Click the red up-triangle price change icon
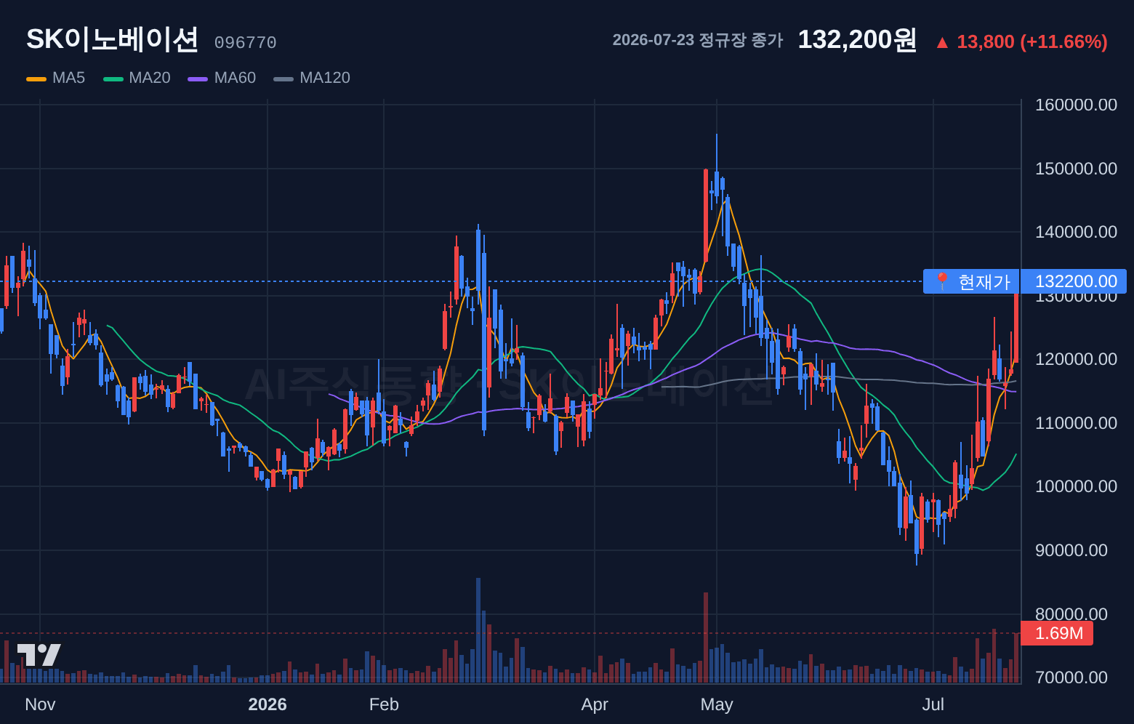 (942, 43)
